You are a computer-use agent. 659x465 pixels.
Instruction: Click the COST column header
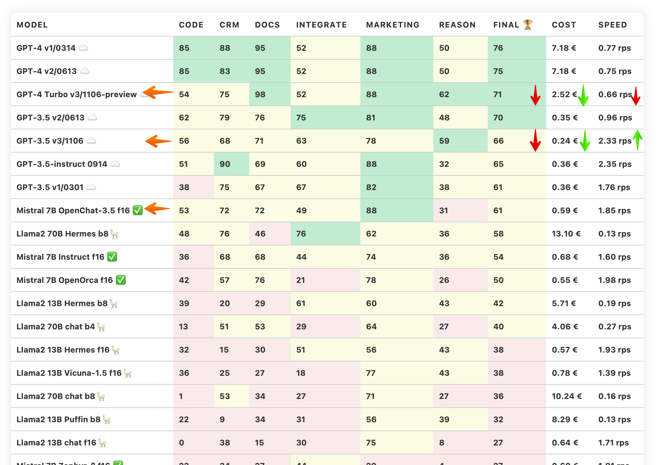[x=564, y=25]
